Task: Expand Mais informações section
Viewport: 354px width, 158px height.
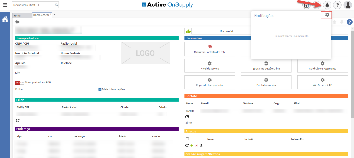Action: [x=112, y=89]
